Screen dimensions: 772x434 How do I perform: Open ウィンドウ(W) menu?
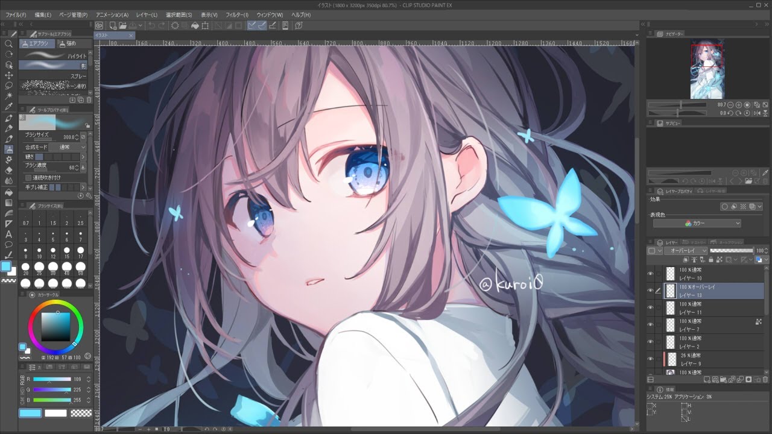click(x=270, y=14)
